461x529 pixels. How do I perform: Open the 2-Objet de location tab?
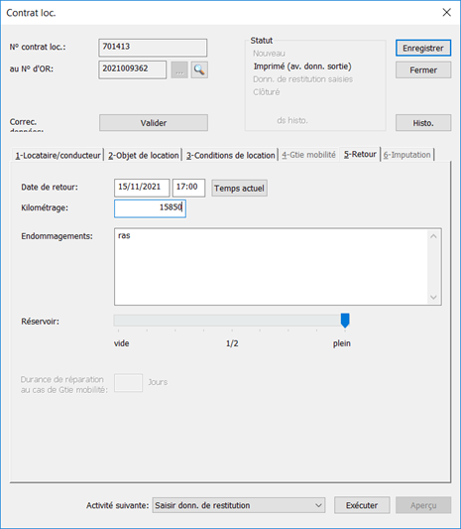click(x=143, y=155)
